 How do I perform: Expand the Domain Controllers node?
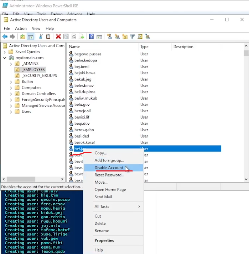click(x=11, y=94)
